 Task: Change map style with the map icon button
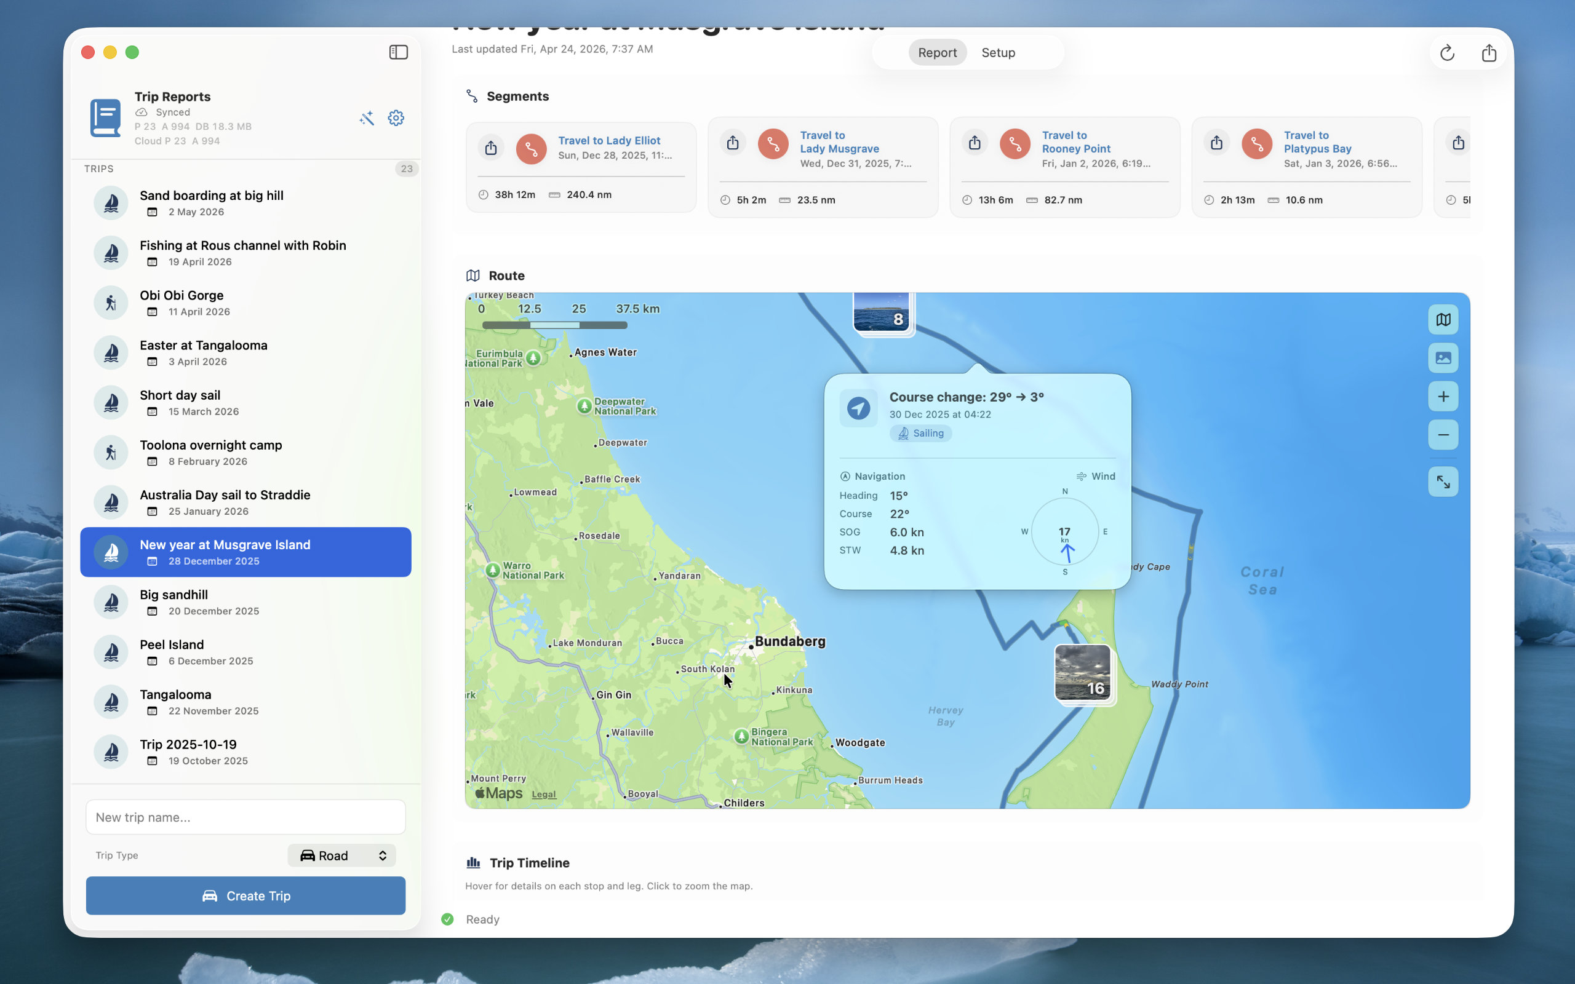(1443, 320)
